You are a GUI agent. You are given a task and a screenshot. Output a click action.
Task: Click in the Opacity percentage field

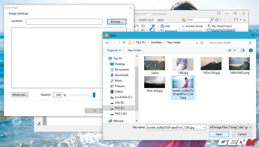point(57,95)
